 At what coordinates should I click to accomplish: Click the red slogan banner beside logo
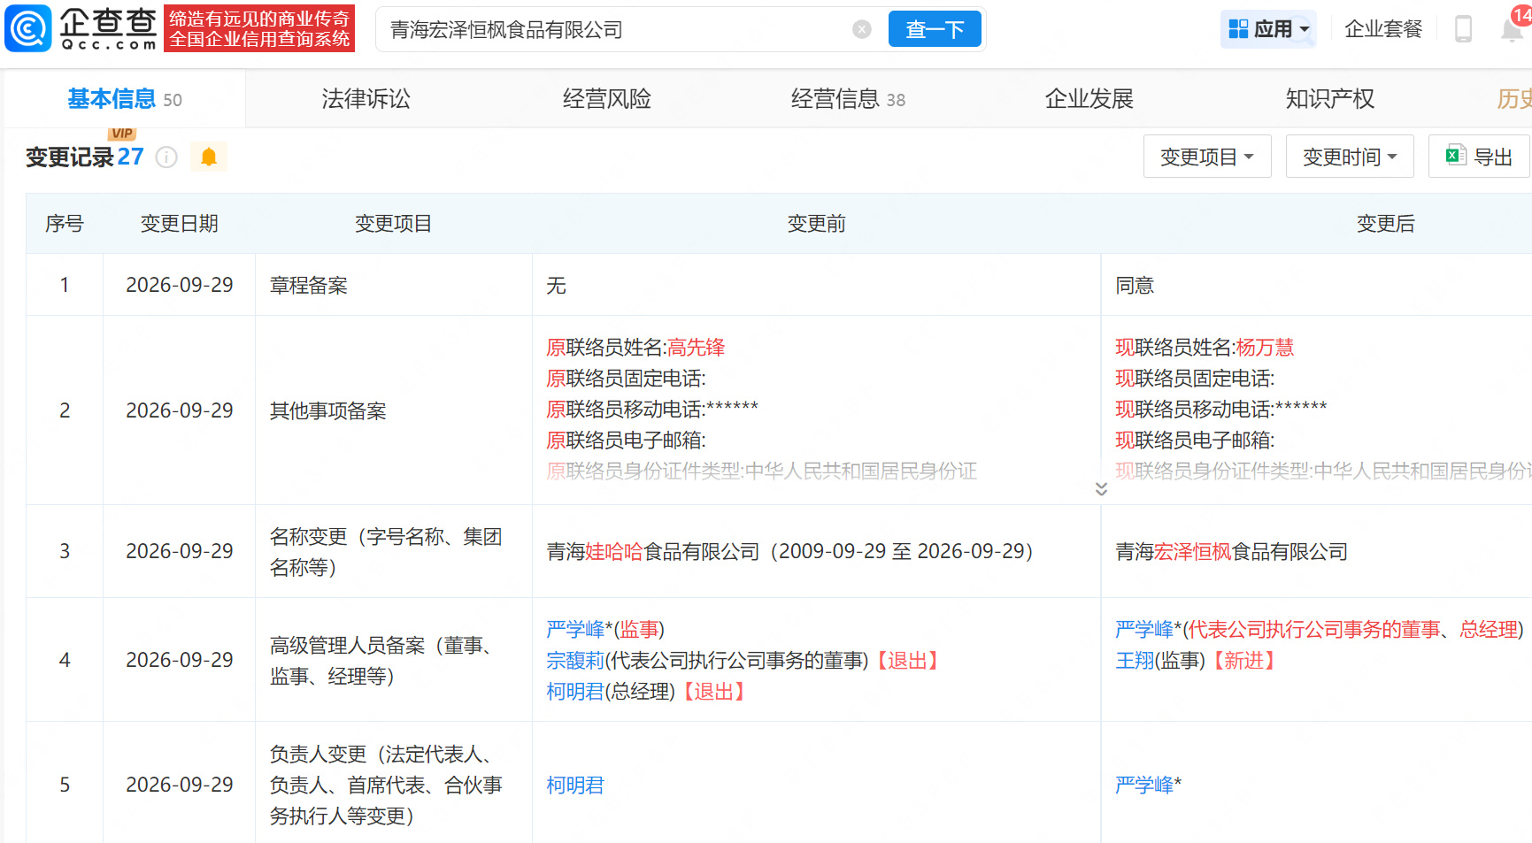coord(259,29)
